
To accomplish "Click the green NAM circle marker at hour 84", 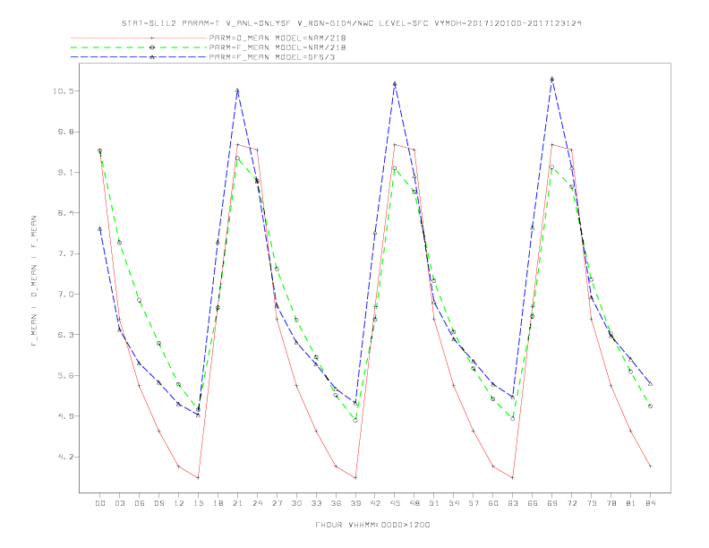I will [x=650, y=406].
